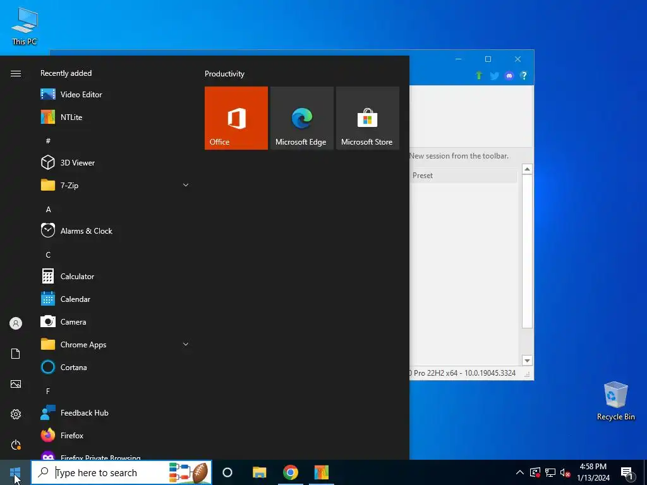
Task: Click the Power button in Start sidebar
Action: (16, 445)
